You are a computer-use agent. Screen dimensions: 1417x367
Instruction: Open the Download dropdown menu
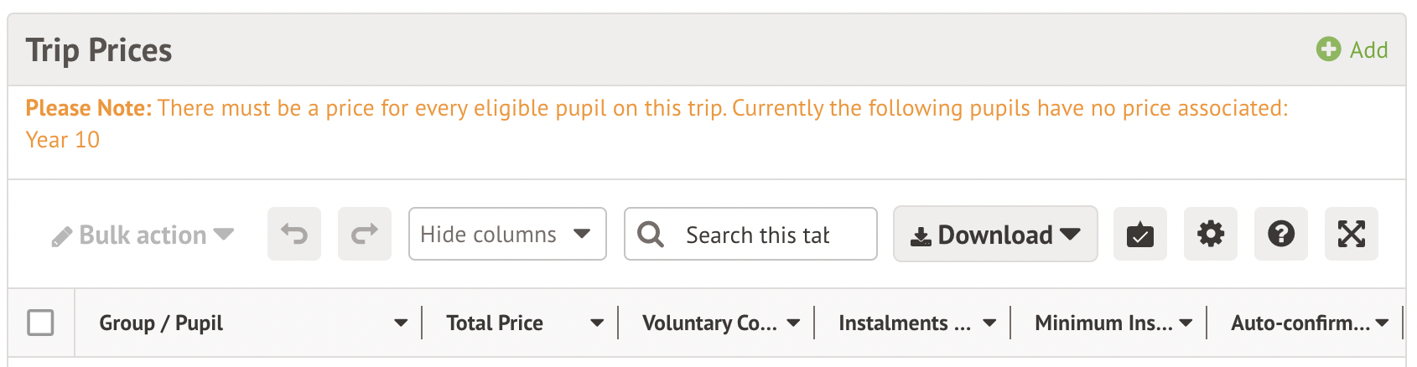[x=995, y=235]
